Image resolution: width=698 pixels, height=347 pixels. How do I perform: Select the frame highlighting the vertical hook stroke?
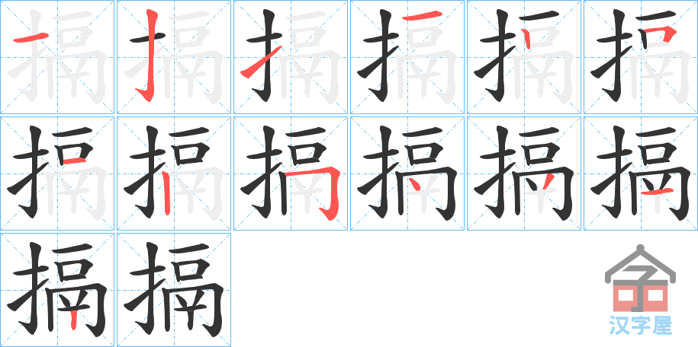174,57
